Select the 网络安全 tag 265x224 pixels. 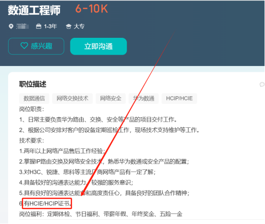tap(110, 99)
